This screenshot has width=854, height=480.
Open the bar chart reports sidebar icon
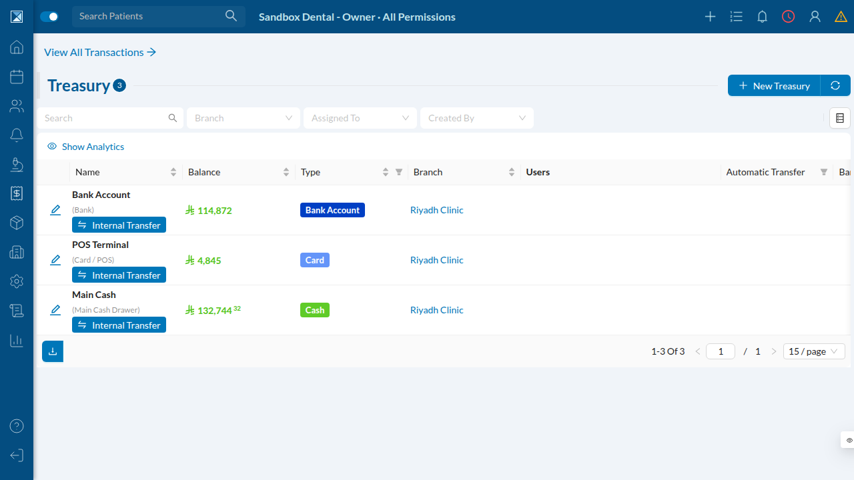click(x=17, y=340)
